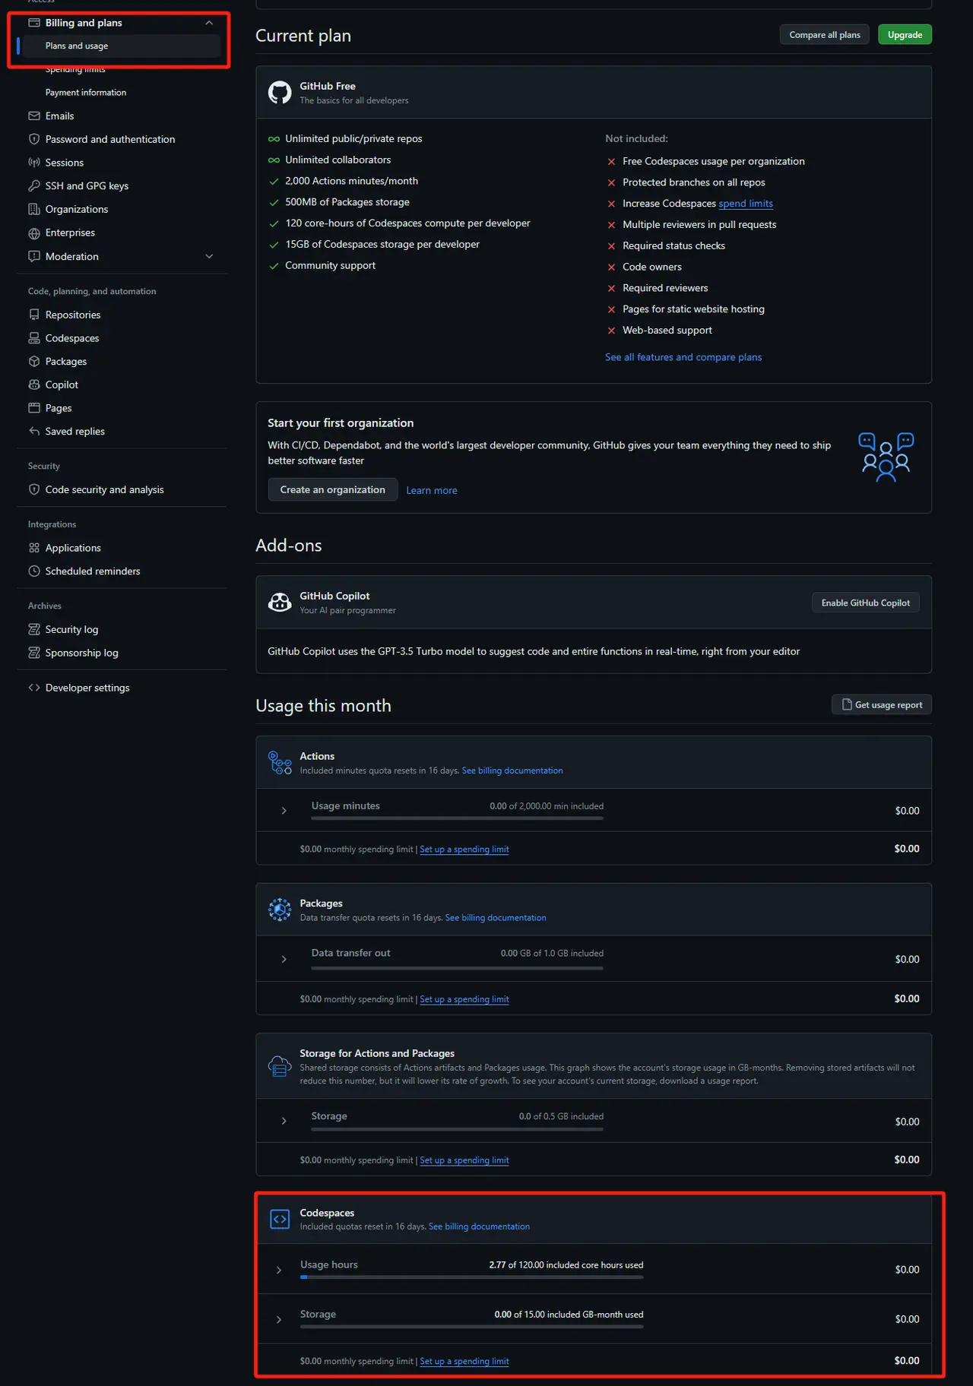Click the GitHub Copilot add-on icon
Image resolution: width=973 pixels, height=1386 pixels.
280,603
